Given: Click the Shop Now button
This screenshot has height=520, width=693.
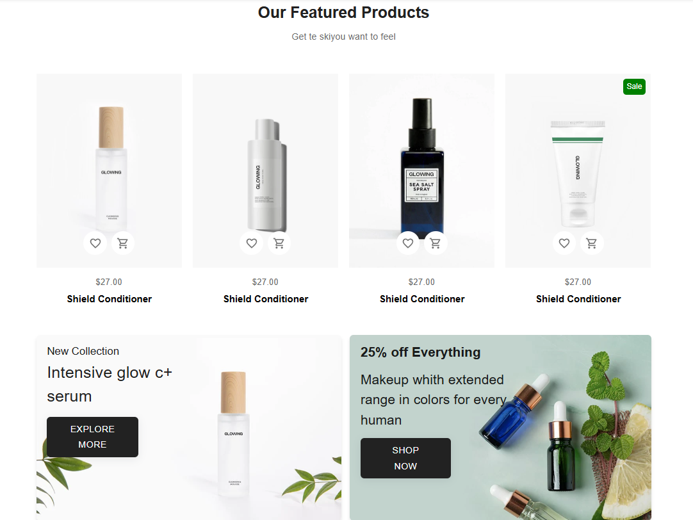Looking at the screenshot, I should point(405,458).
